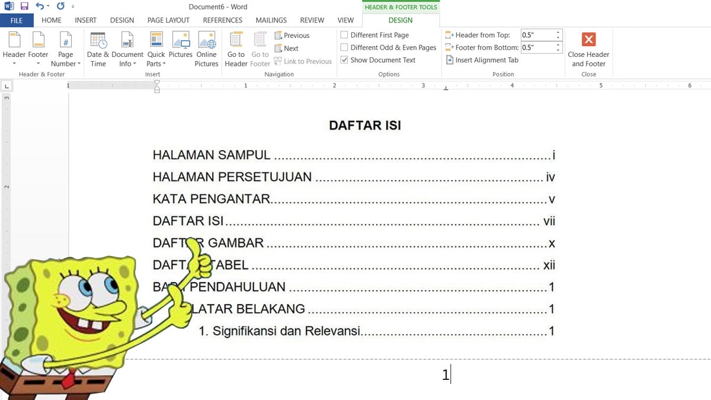
Task: Click Close Header and Footer
Action: pos(588,40)
